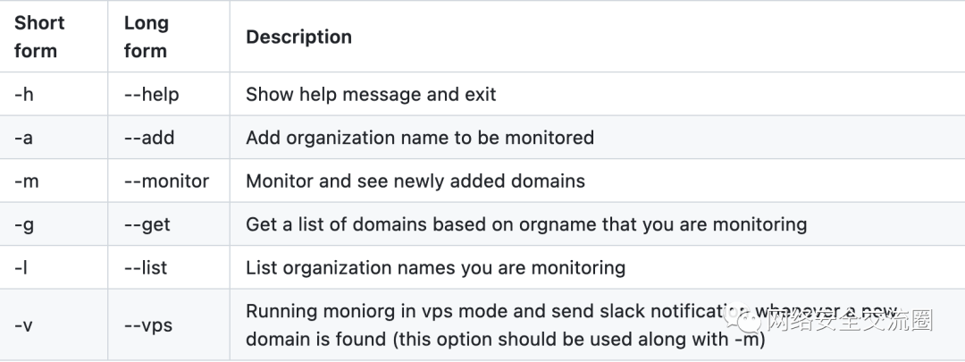Viewport: 965px width, 362px height.
Task: Click the --add long form cell
Action: 149,138
